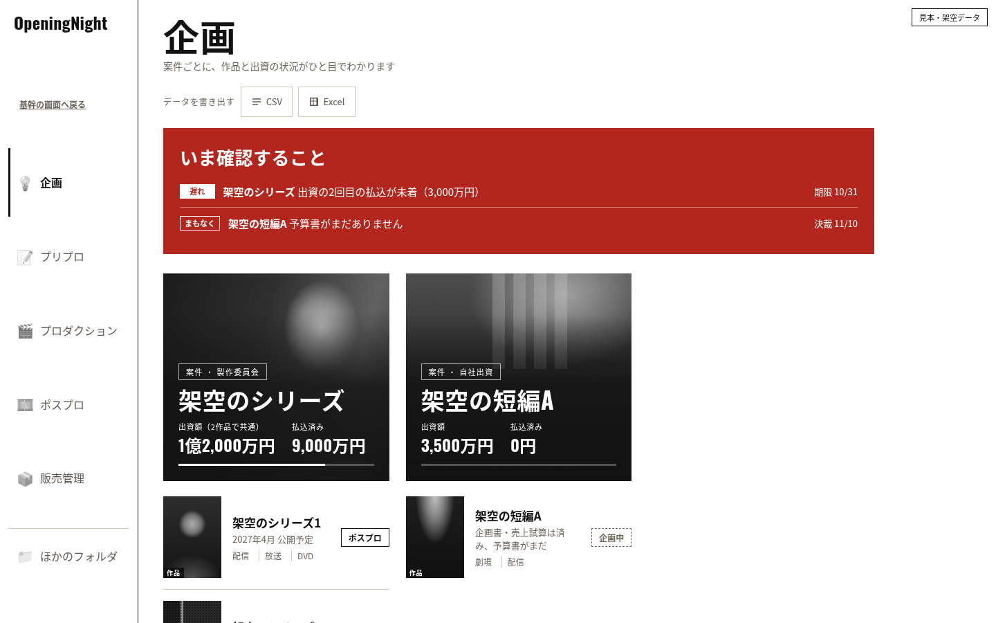This screenshot has width=996, height=623.
Task: Switch to プロダクション section
Action: pos(69,331)
